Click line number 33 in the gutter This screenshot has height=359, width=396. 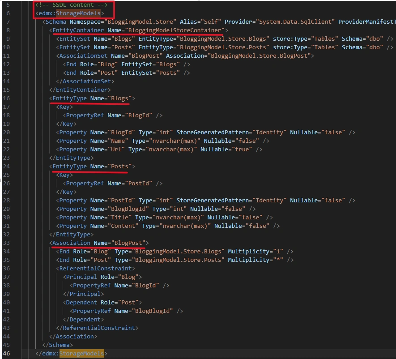tap(6, 243)
